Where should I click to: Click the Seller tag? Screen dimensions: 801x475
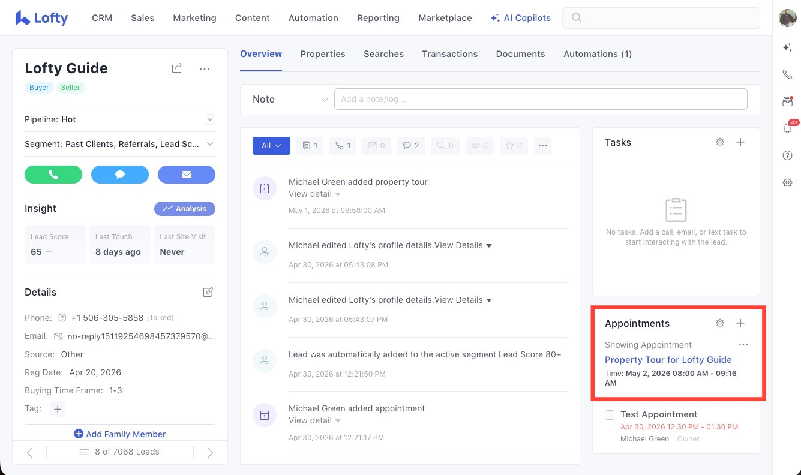point(70,88)
